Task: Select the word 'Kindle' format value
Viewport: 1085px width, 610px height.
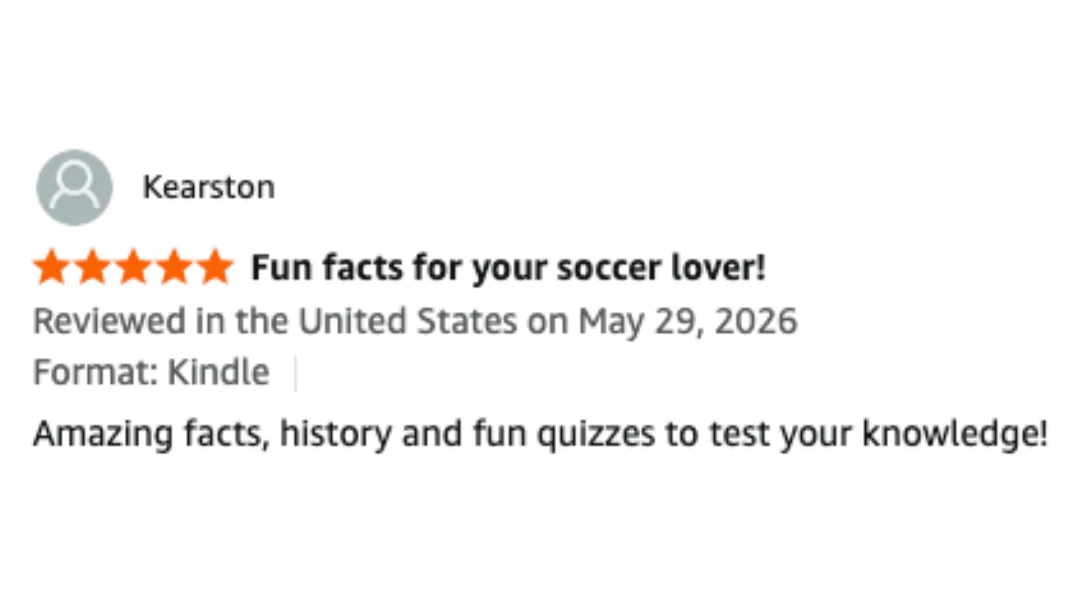Action: pyautogui.click(x=219, y=372)
